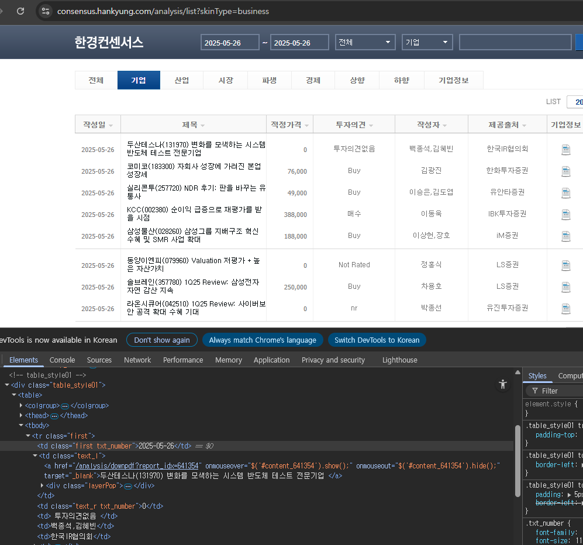Click the end date input field
This screenshot has height=545, width=583.
(x=299, y=42)
